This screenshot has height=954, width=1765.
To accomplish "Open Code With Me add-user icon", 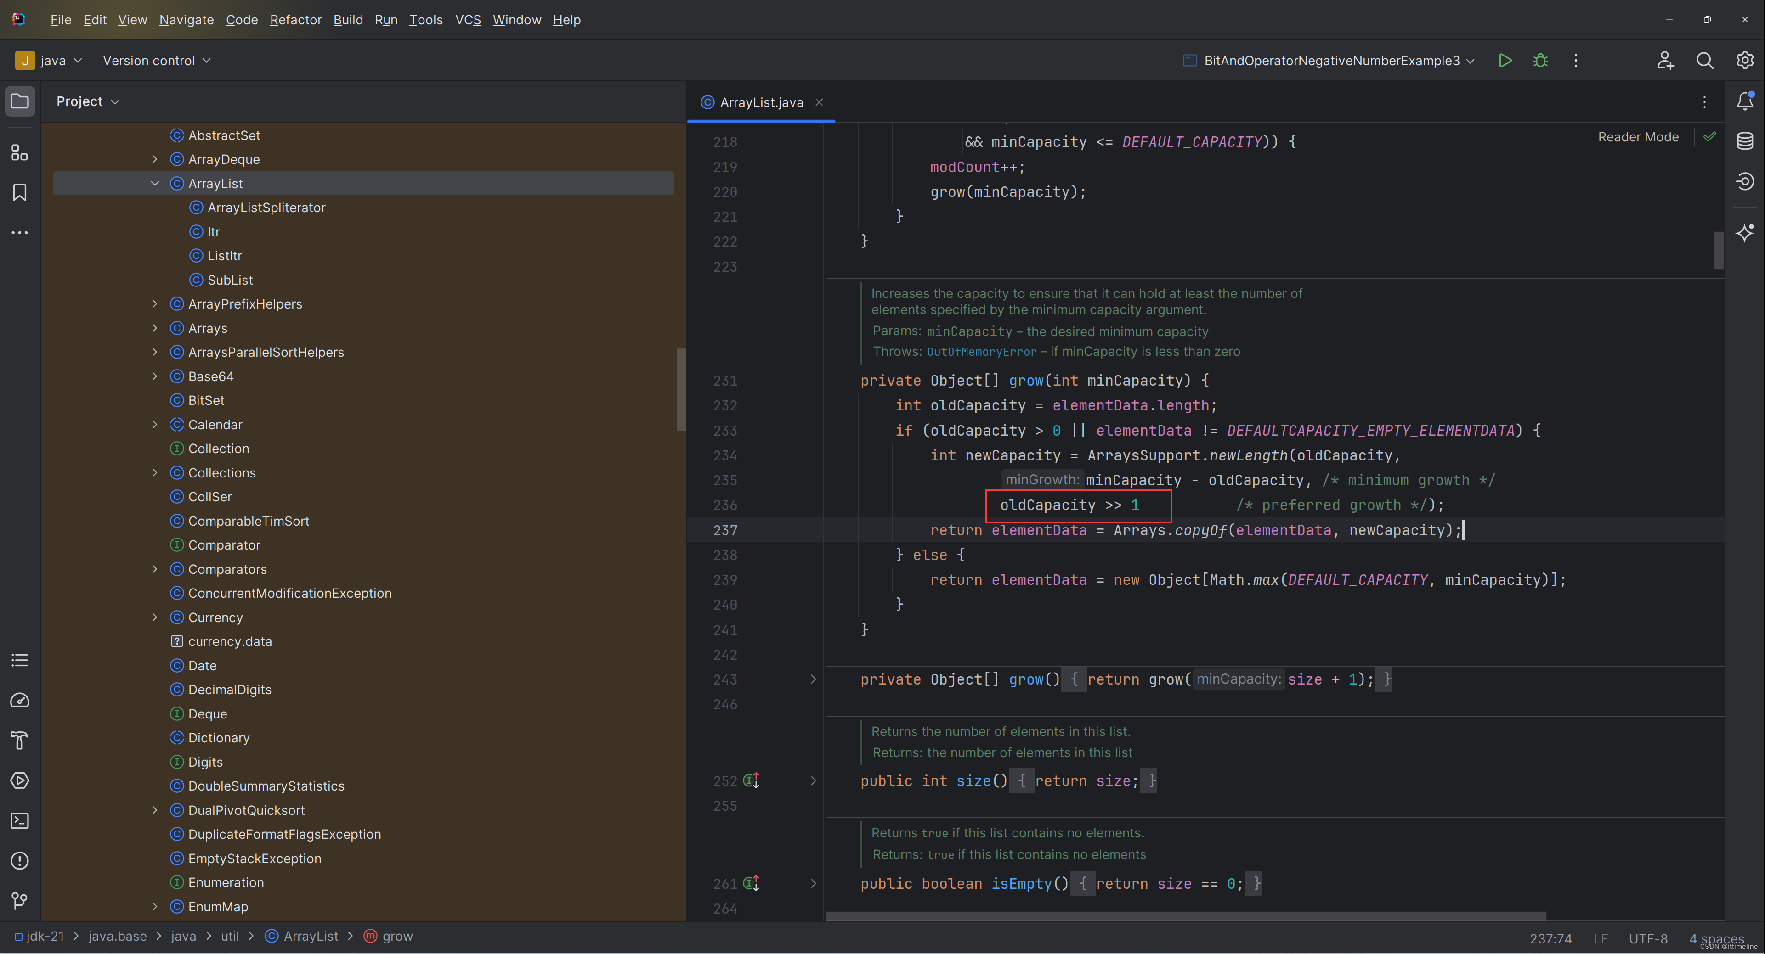I will tap(1666, 60).
